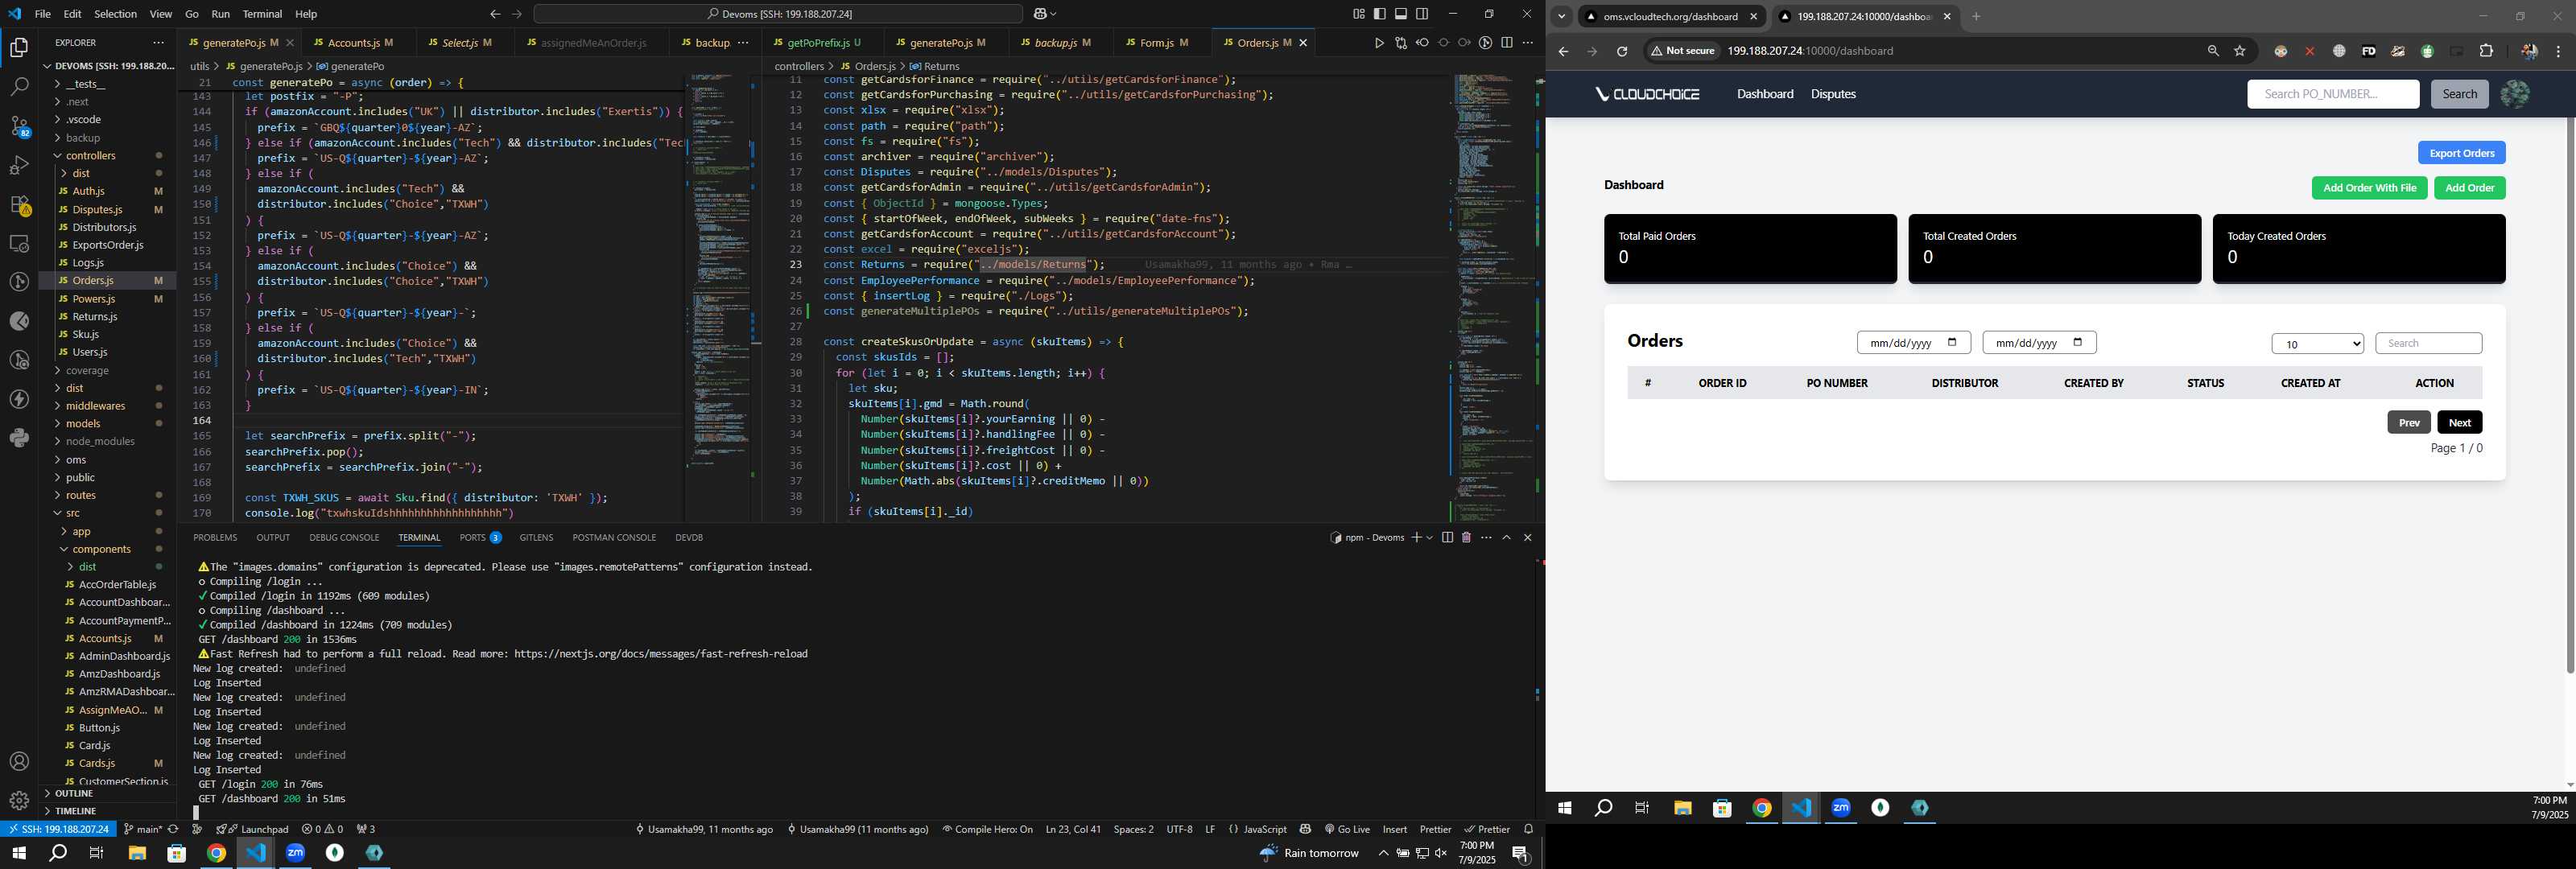Toggle Compile Hero: On in the status bar
This screenshot has height=869, width=2576.
point(987,829)
